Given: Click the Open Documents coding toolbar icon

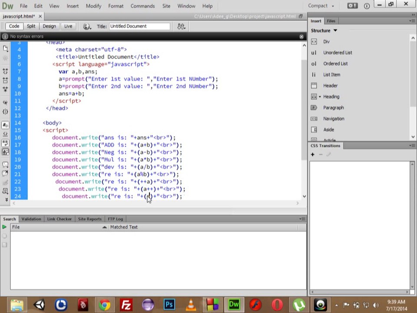Looking at the screenshot, I should pyautogui.click(x=5, y=48).
